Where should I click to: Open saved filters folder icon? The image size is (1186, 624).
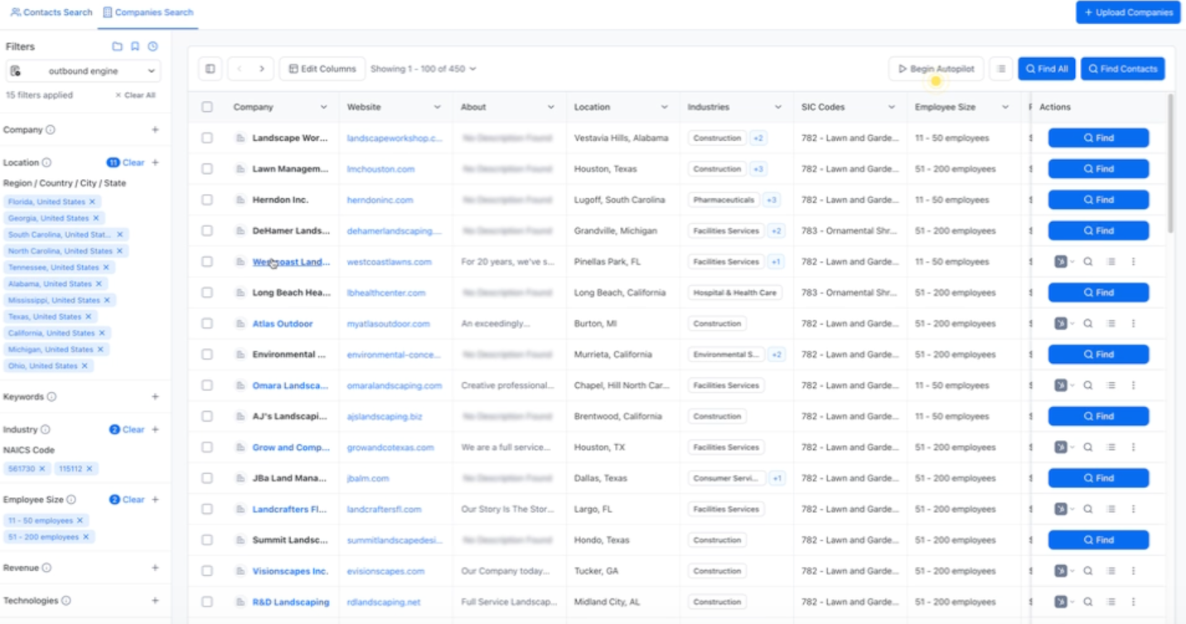click(x=117, y=47)
